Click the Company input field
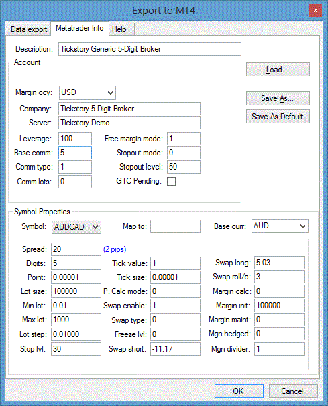The height and width of the screenshot is (406, 328). pyautogui.click(x=129, y=109)
